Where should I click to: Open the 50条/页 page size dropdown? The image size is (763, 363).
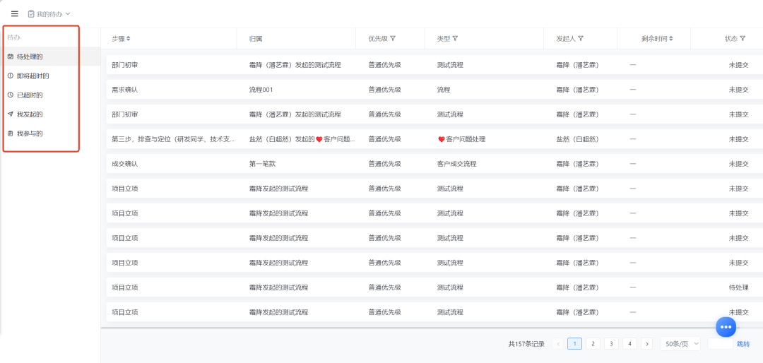[x=680, y=343]
